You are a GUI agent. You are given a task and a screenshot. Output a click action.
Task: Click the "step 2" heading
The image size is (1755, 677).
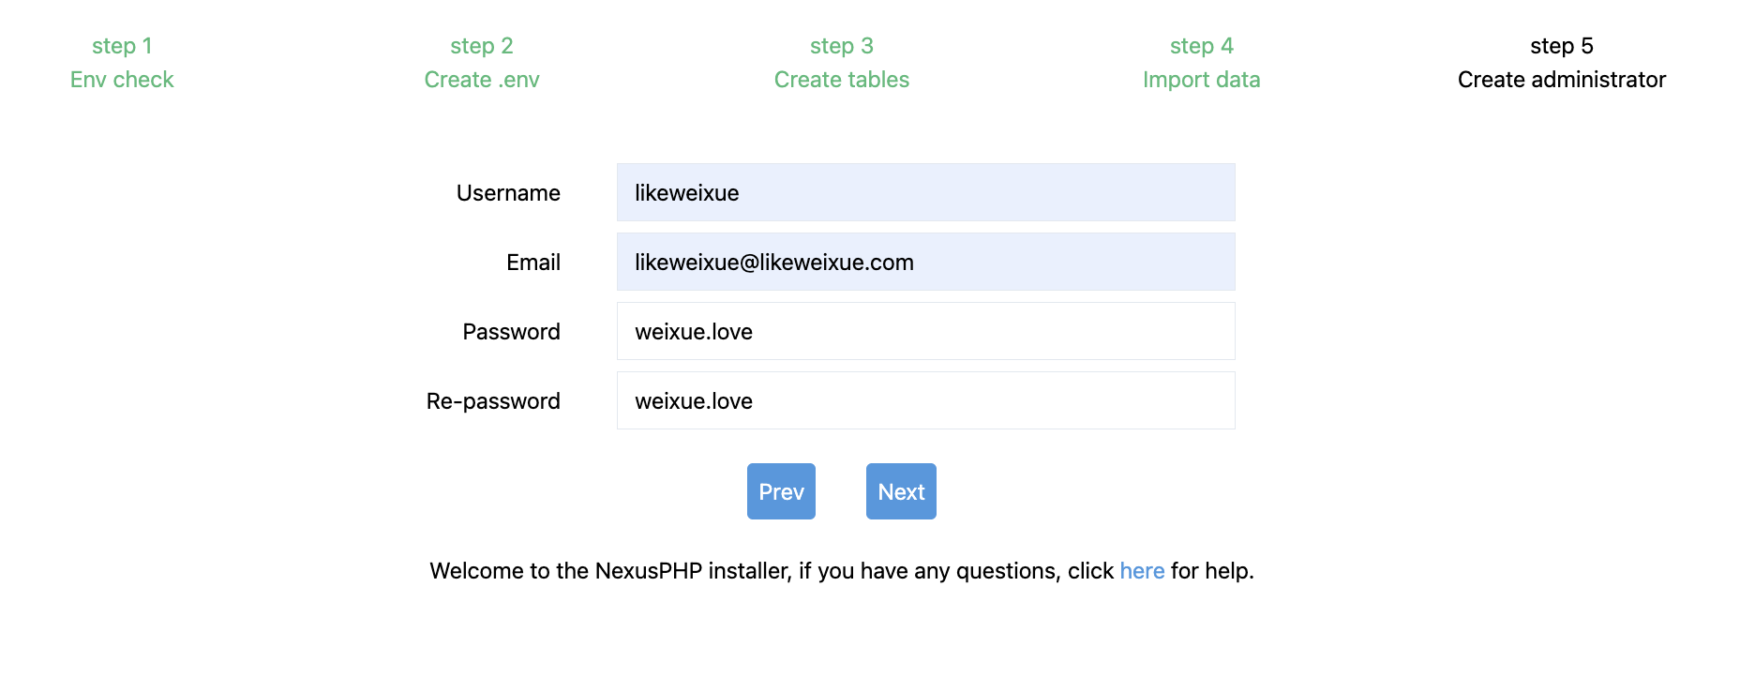pyautogui.click(x=481, y=46)
